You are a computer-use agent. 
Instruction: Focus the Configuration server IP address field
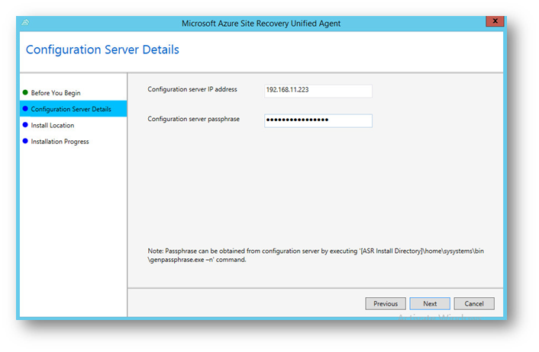pyautogui.click(x=318, y=91)
